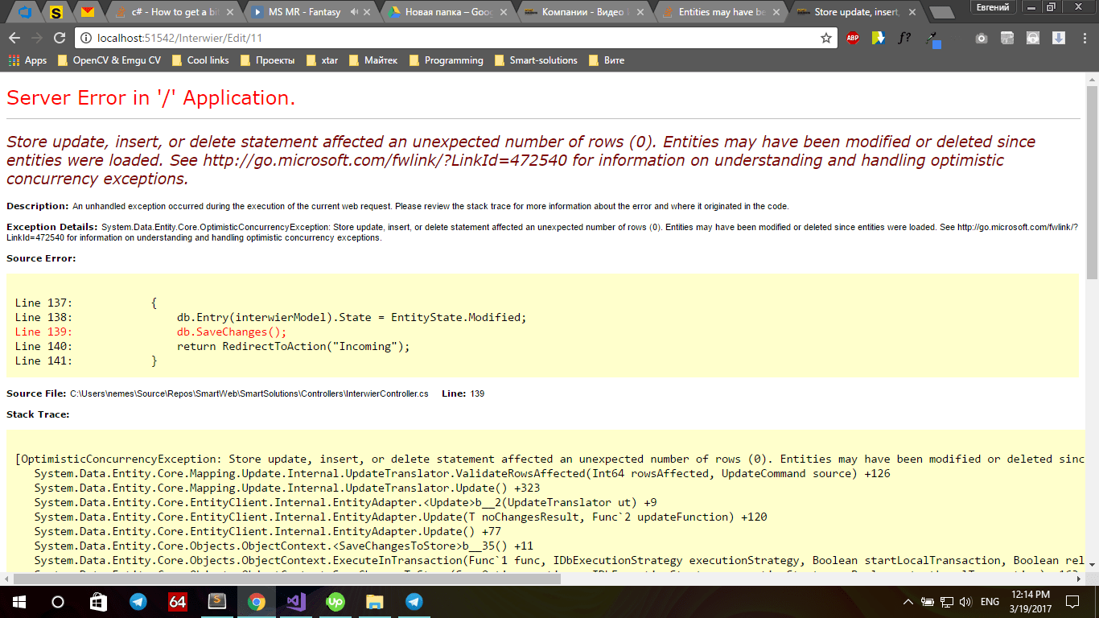Expand the Programming bookmarks folder
This screenshot has height=618, width=1099.
pyautogui.click(x=454, y=60)
